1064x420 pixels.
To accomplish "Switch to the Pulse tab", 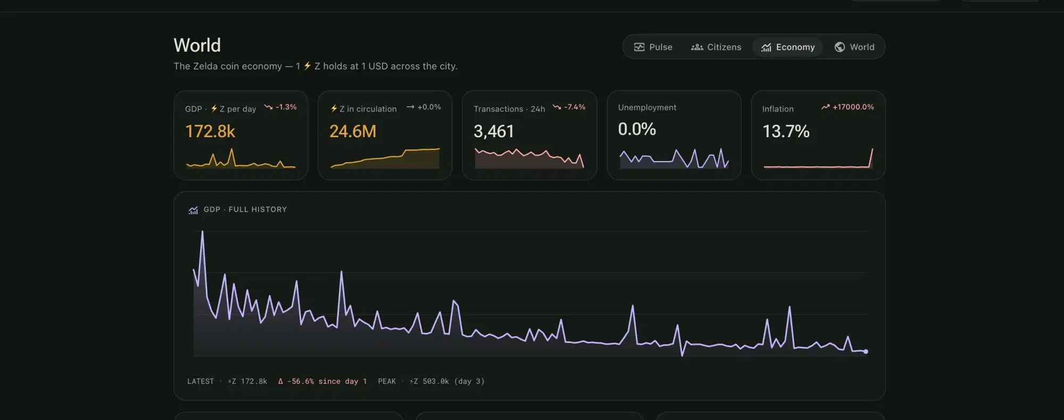I will click(653, 47).
